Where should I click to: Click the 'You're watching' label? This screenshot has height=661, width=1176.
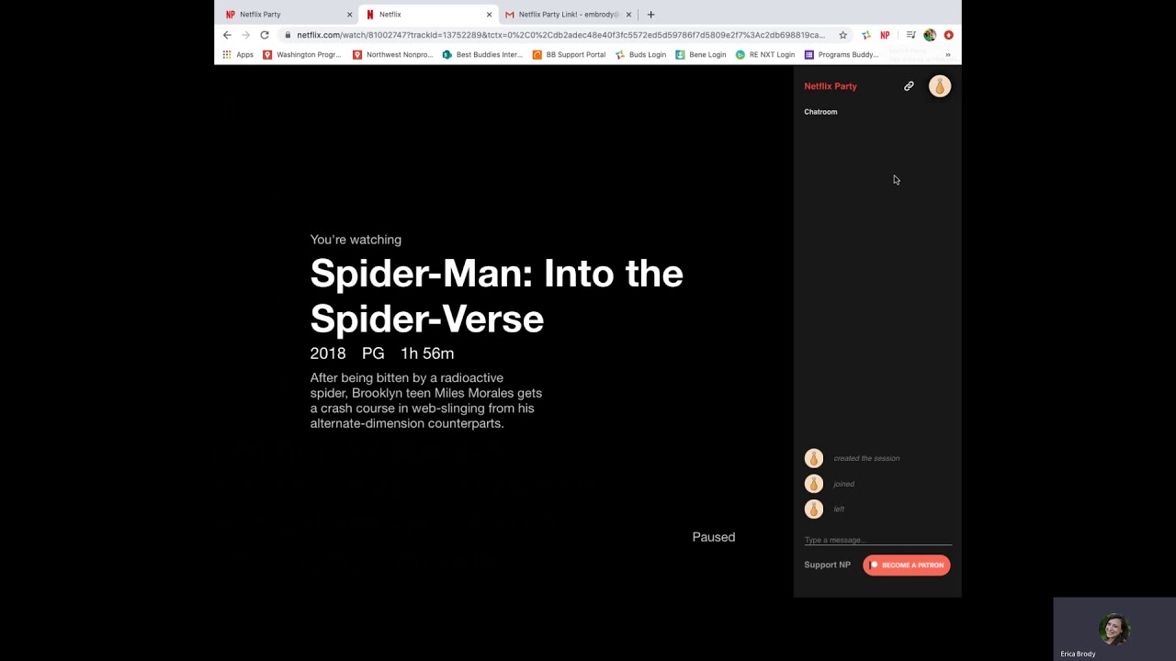coord(356,240)
